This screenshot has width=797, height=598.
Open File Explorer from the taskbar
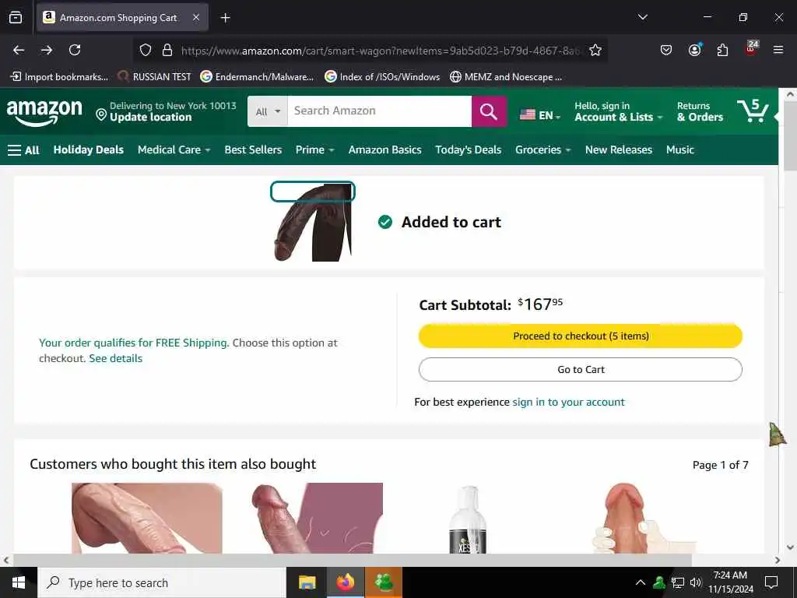click(307, 582)
